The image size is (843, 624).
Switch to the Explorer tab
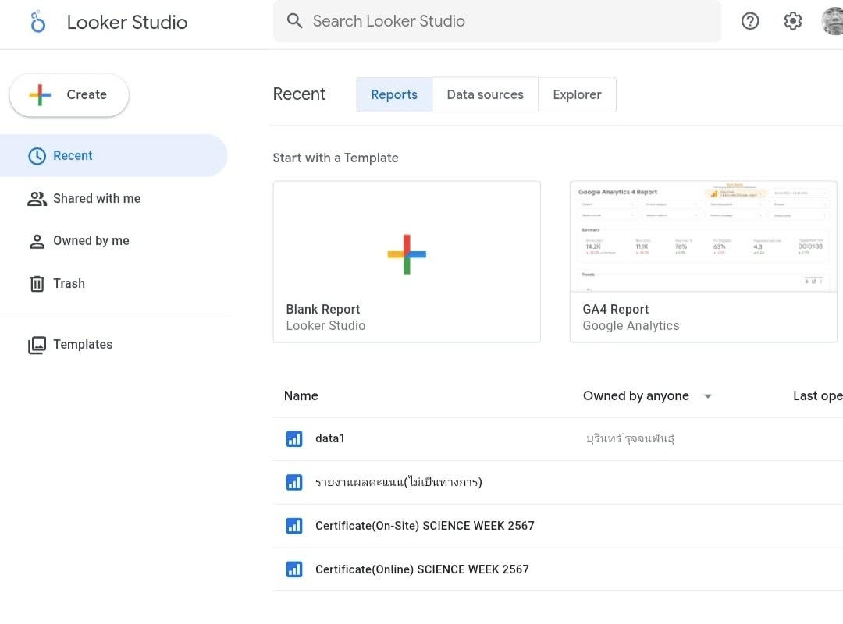tap(577, 95)
